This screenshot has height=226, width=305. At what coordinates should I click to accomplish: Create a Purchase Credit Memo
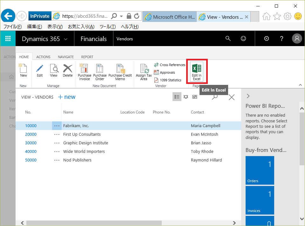[120, 72]
